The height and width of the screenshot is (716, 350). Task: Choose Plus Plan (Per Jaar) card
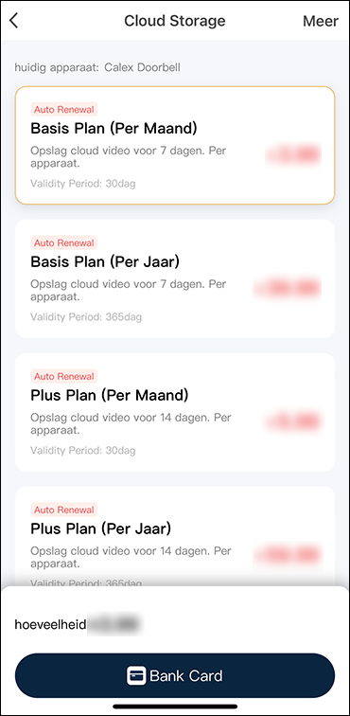pyautogui.click(x=175, y=536)
